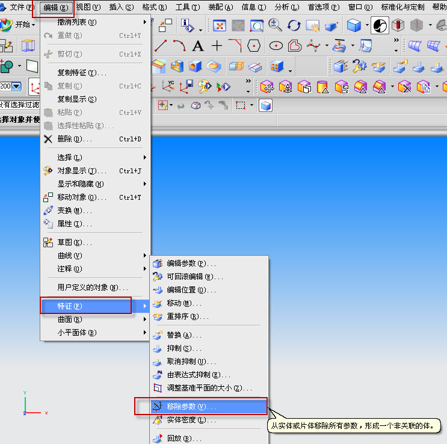Open the 格式 (Format) menu

click(155, 7)
